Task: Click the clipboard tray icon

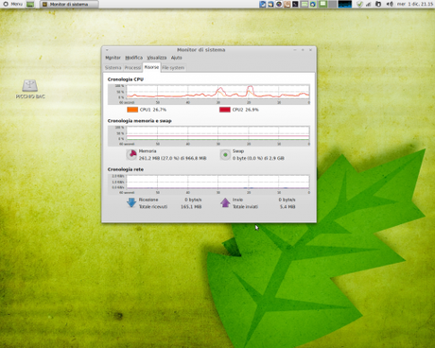Action: coord(378,4)
